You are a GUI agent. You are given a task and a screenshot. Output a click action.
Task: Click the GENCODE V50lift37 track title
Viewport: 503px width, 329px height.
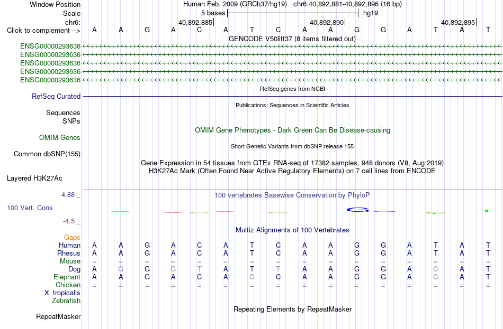click(x=292, y=39)
